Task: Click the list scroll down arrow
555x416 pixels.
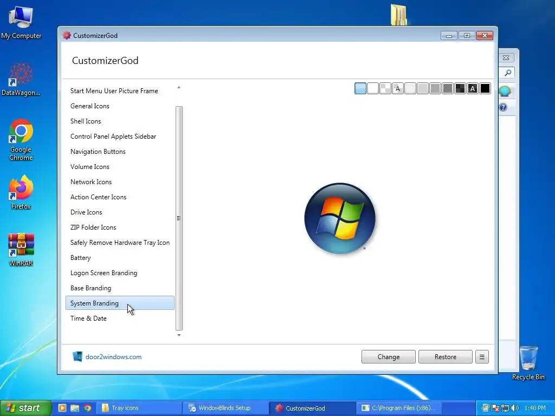Action: (179, 335)
